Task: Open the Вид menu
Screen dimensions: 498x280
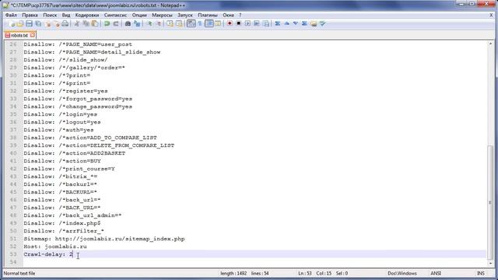Action: [65, 15]
